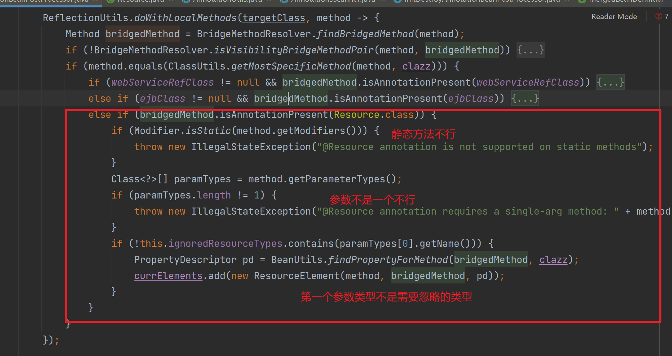
Task: Expand folded block after isVisibilityBridgeMethodPair condition
Action: 531,50
